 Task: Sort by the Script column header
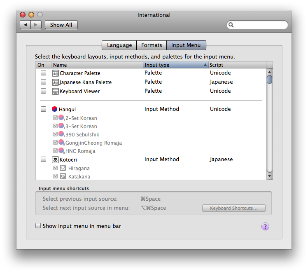237,65
